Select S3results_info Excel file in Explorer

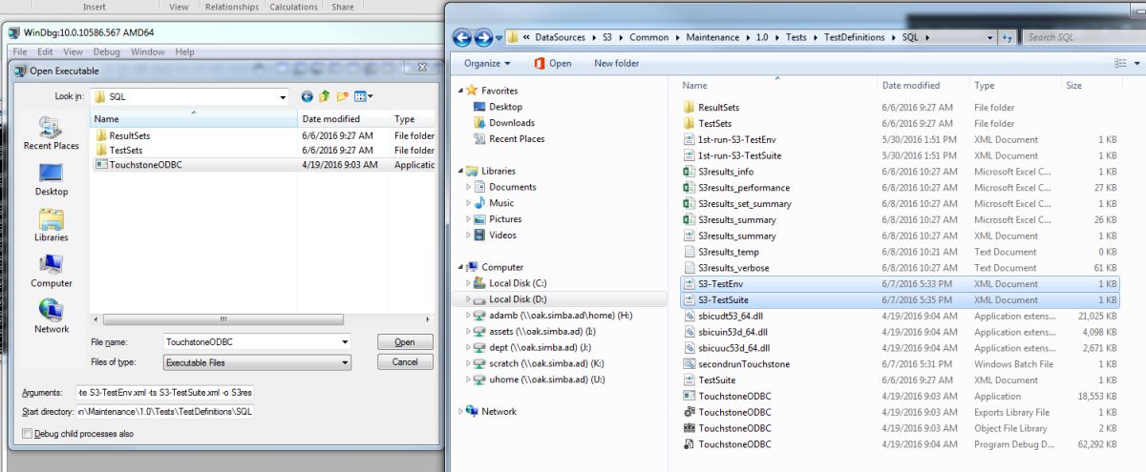726,172
